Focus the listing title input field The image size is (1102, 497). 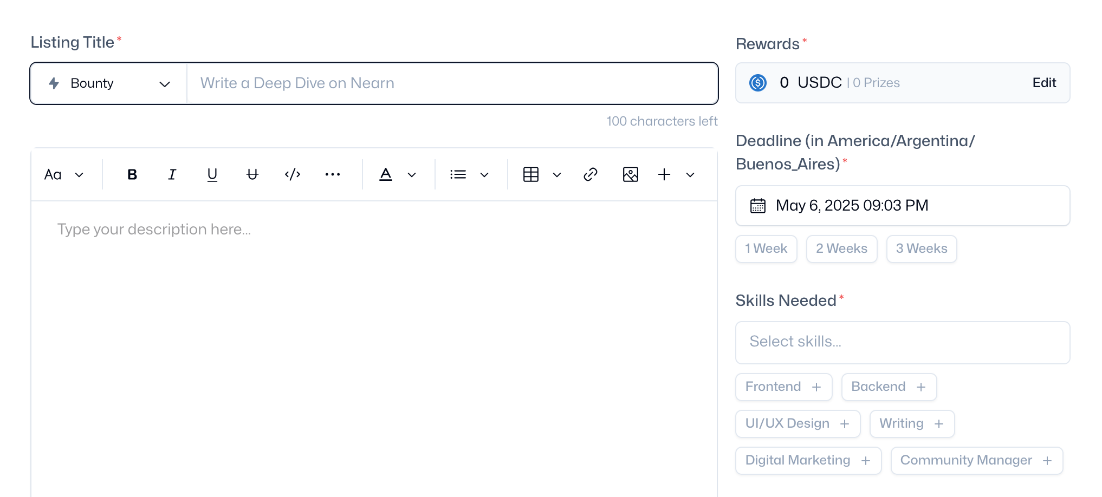point(452,83)
